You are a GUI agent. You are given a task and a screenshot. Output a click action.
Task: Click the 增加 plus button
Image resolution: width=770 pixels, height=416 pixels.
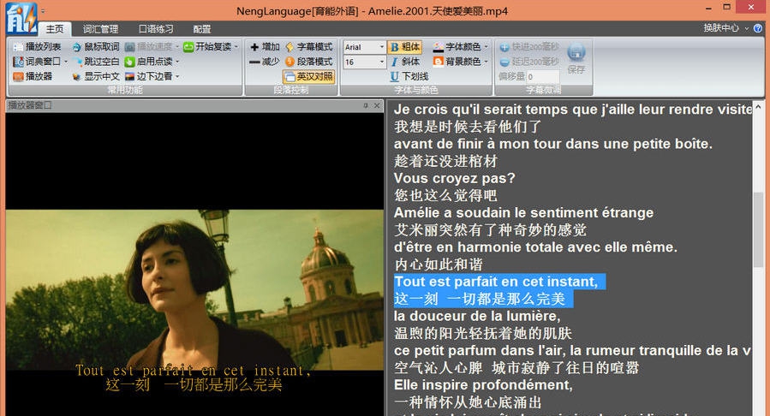click(265, 46)
